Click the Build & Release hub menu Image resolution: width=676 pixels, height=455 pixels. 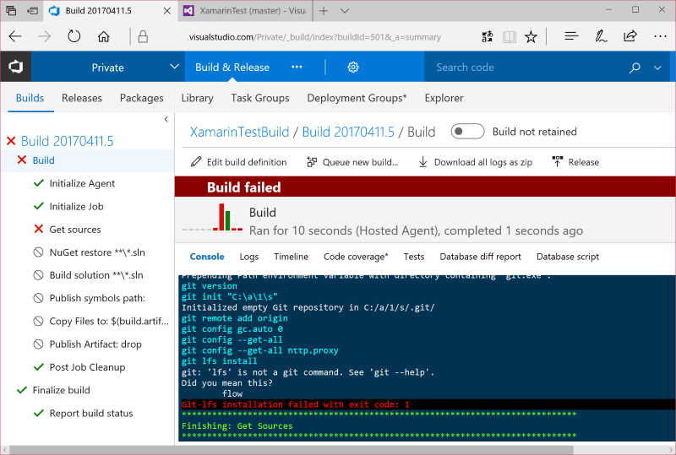coord(232,68)
